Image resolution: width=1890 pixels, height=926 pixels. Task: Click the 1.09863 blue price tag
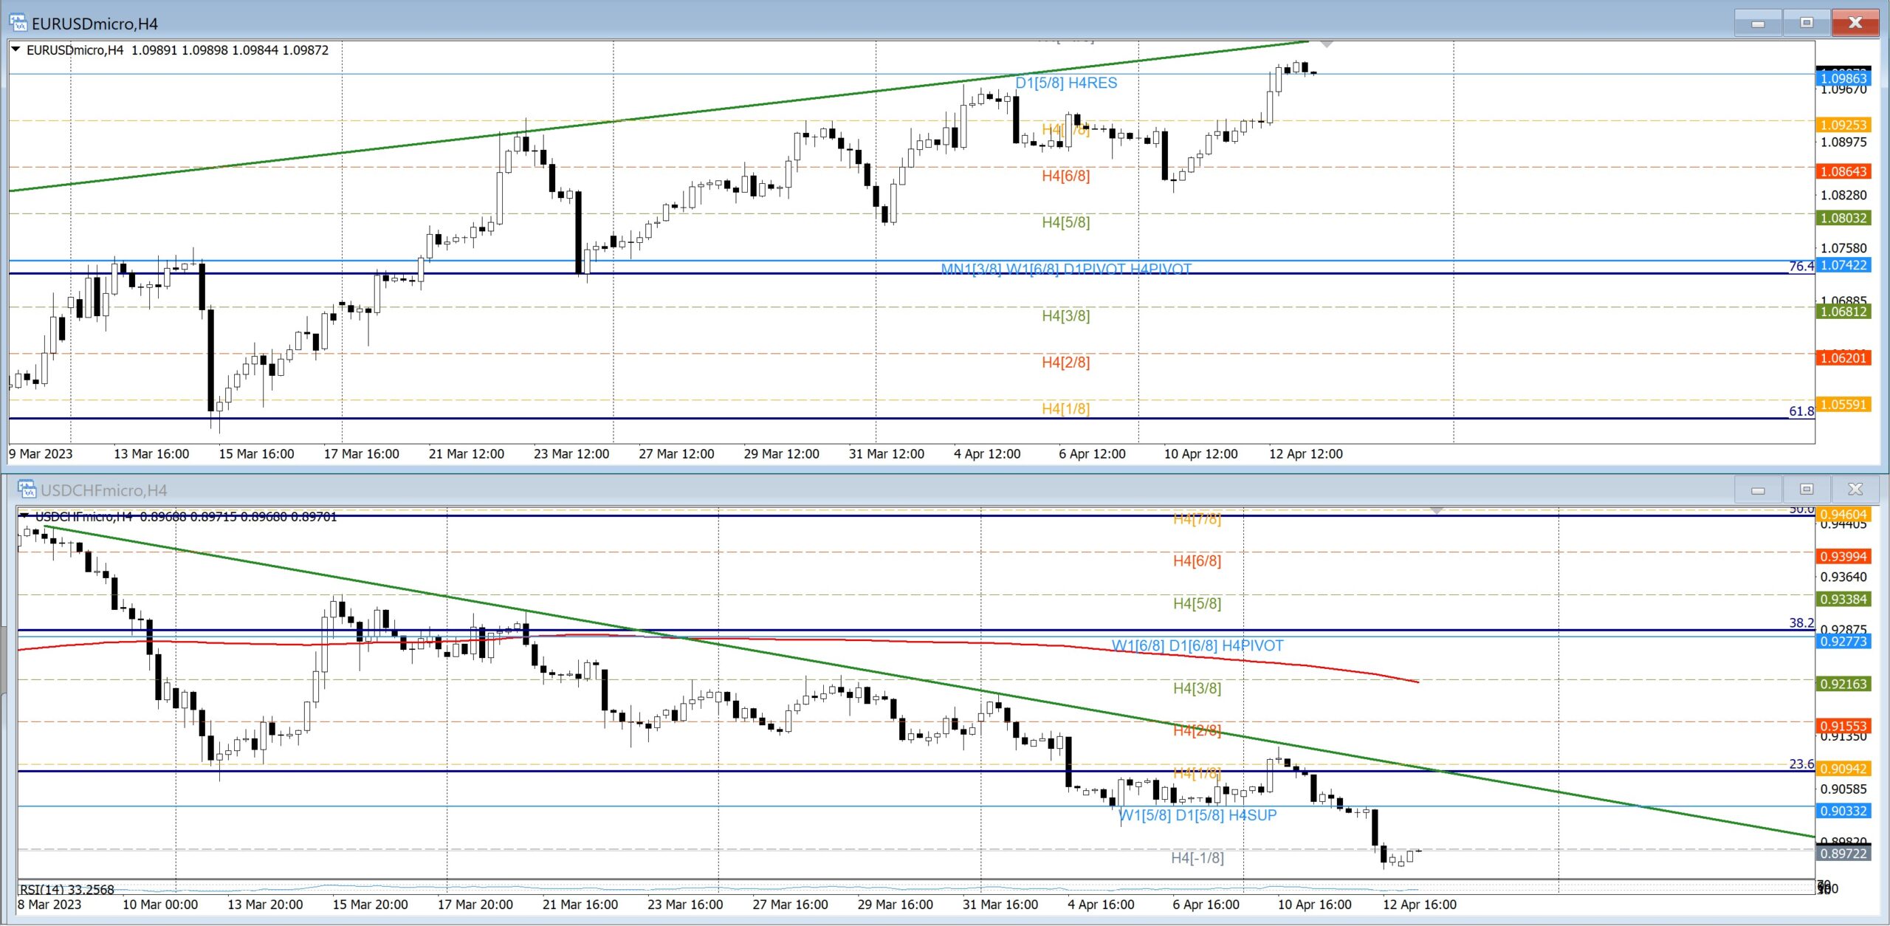1843,78
